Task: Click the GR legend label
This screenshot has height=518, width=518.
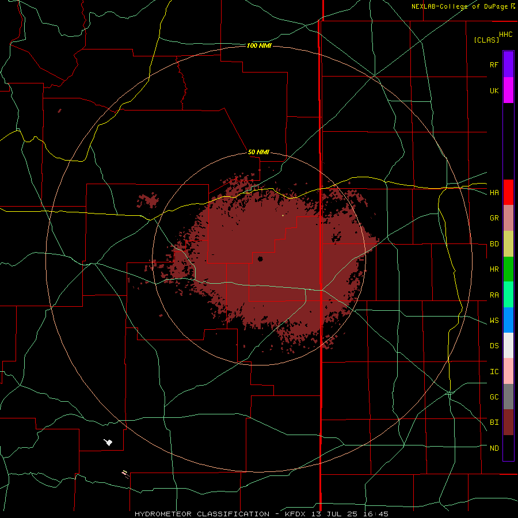Action: tap(494, 218)
